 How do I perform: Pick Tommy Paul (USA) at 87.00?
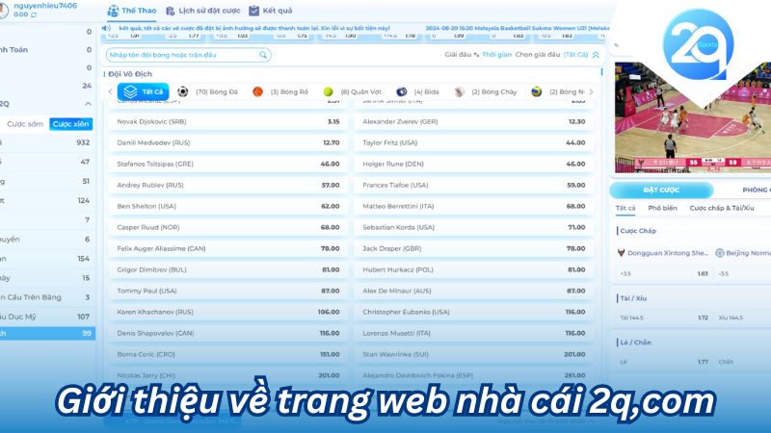pyautogui.click(x=228, y=291)
